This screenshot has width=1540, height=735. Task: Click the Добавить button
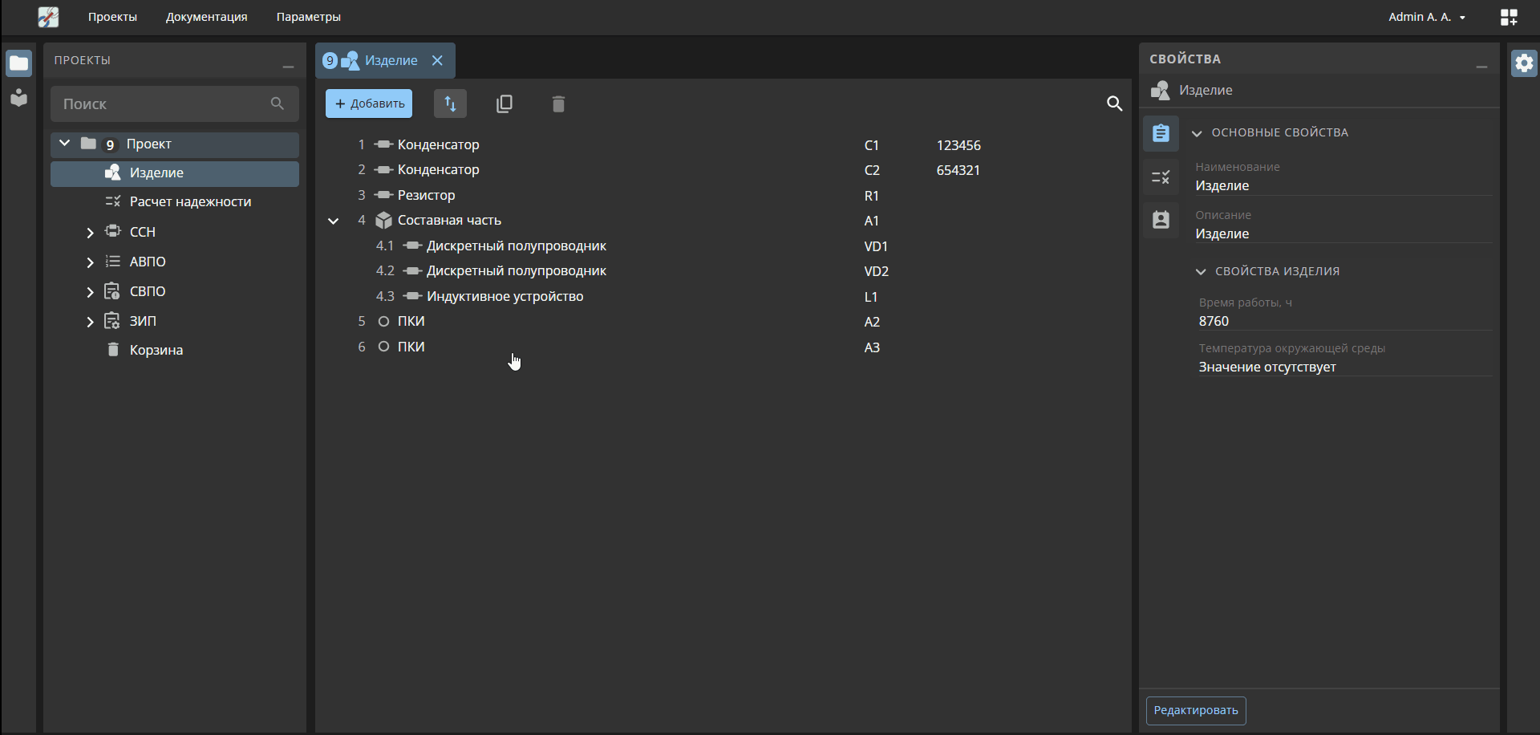[369, 104]
